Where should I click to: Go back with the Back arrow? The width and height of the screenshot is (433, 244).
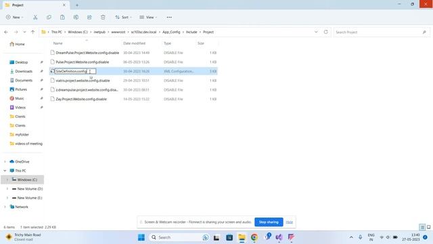pyautogui.click(x=6, y=32)
